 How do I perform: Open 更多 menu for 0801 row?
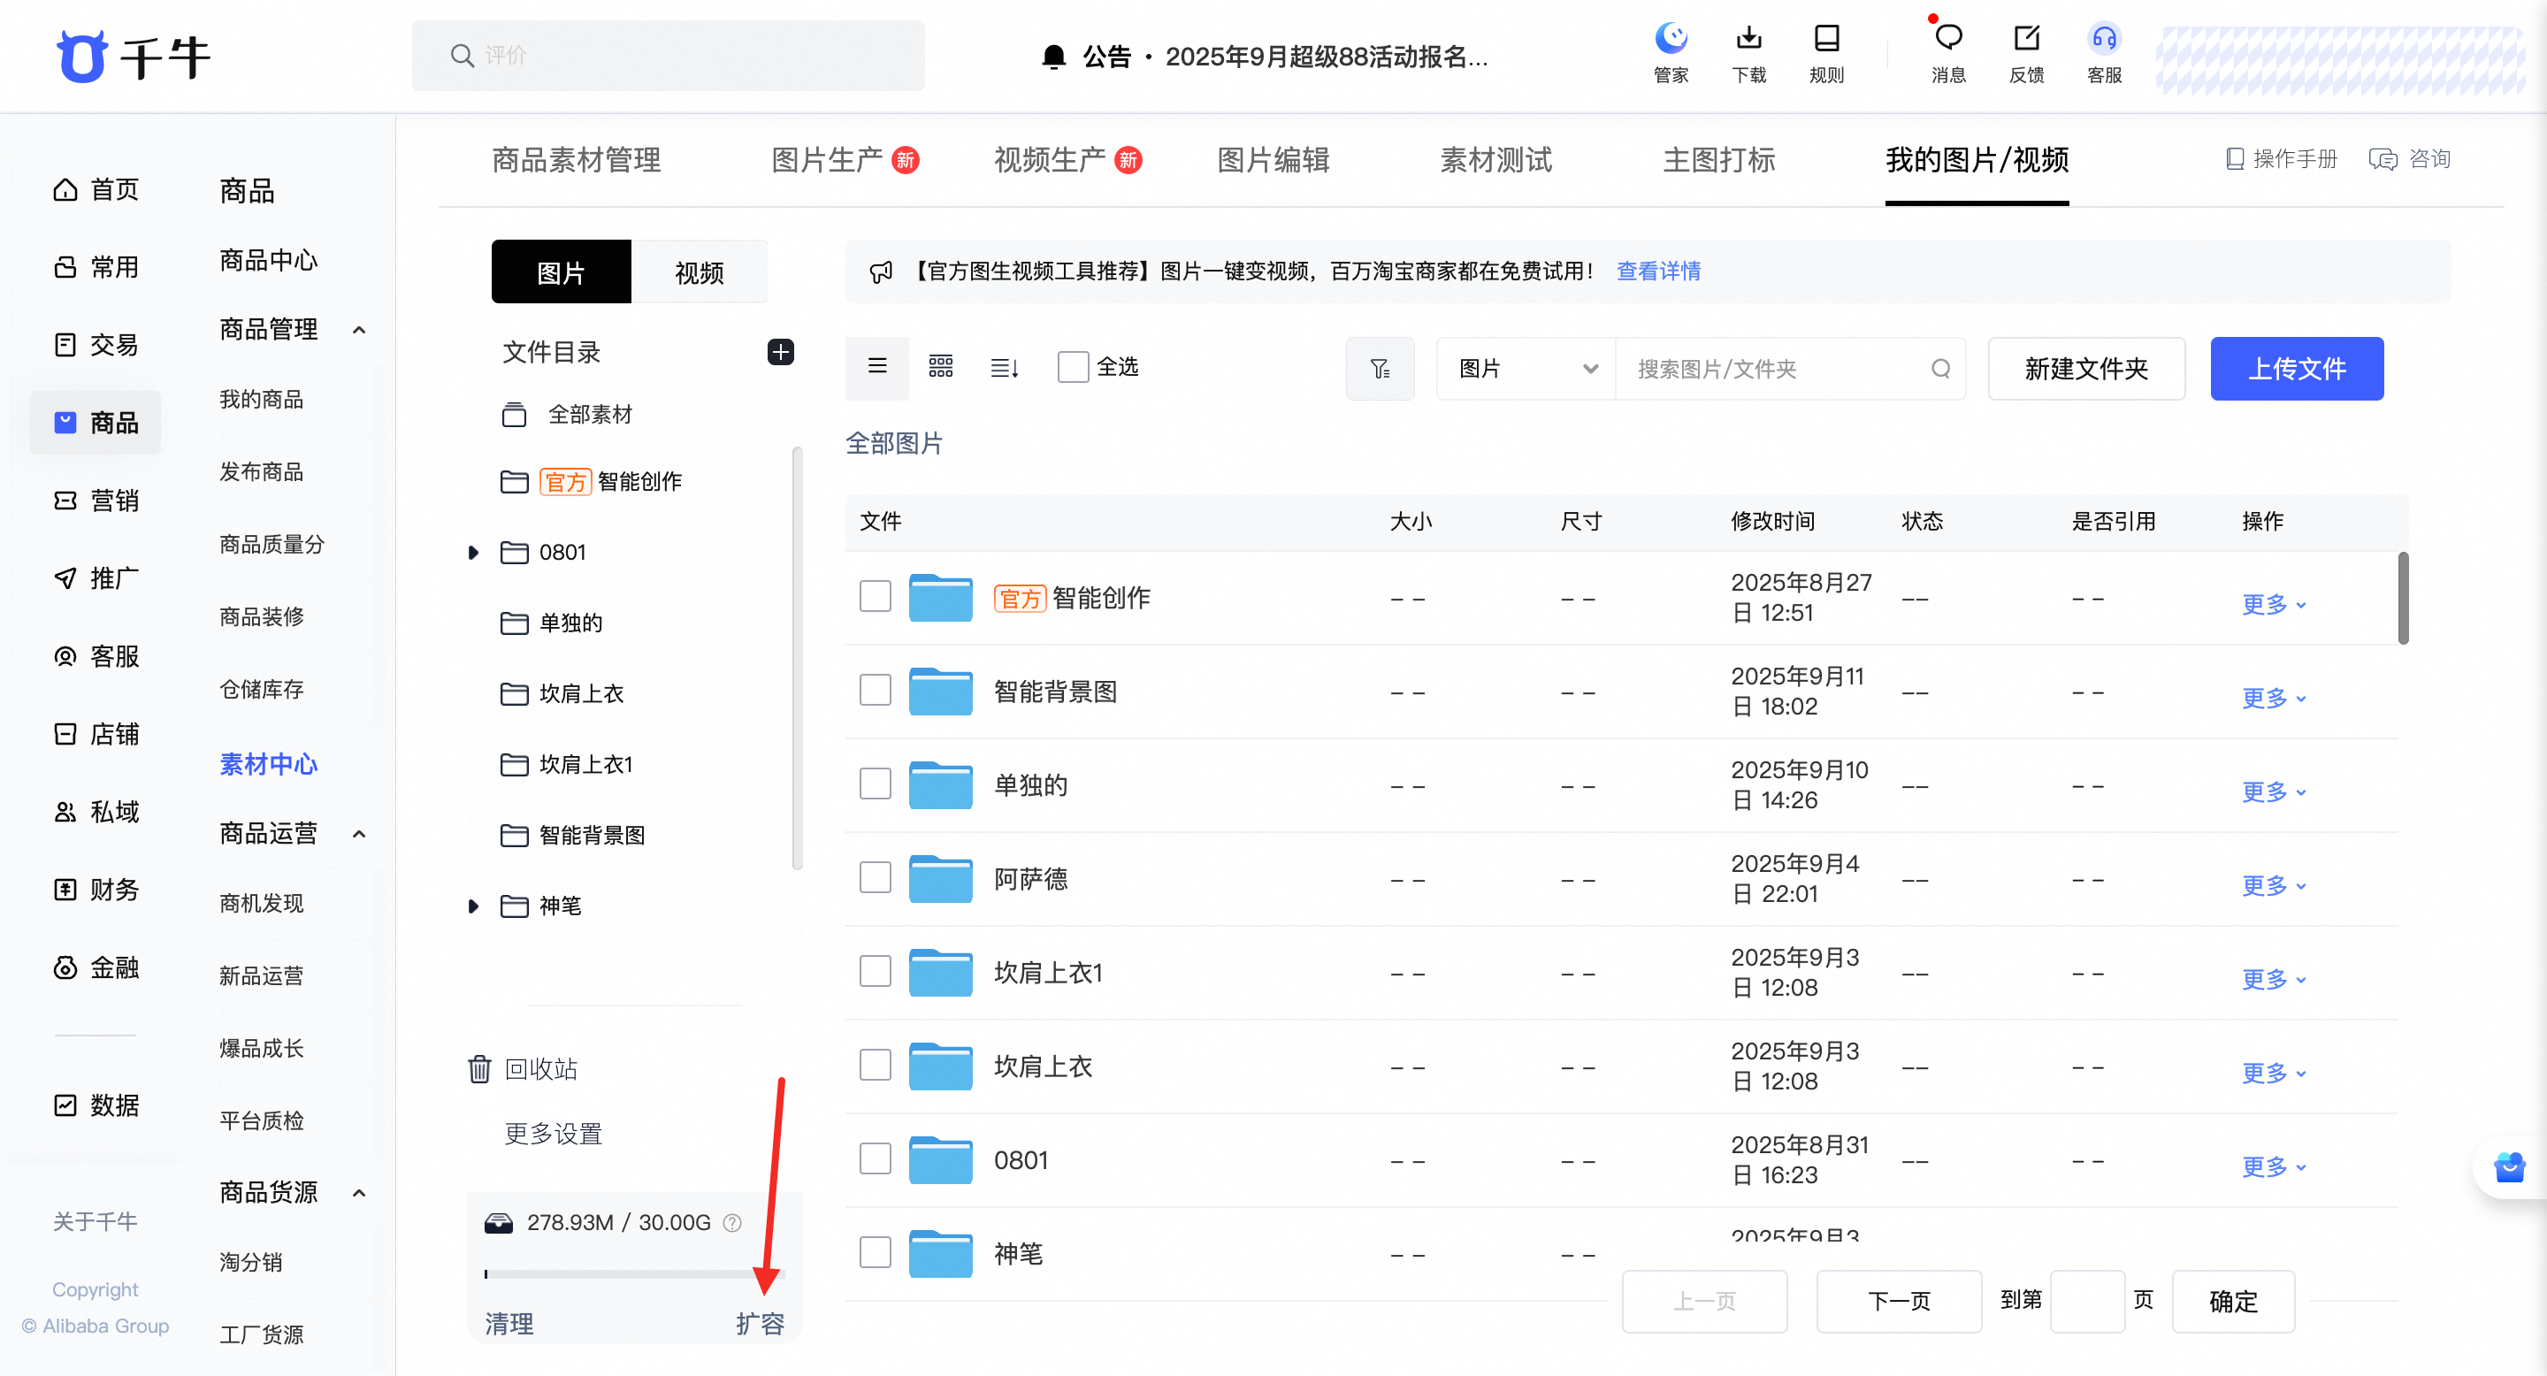[2274, 1167]
